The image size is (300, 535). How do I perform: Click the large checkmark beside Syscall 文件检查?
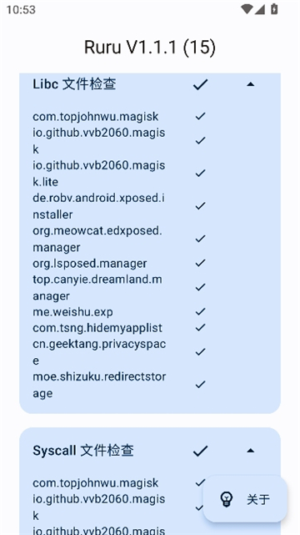[x=200, y=451]
